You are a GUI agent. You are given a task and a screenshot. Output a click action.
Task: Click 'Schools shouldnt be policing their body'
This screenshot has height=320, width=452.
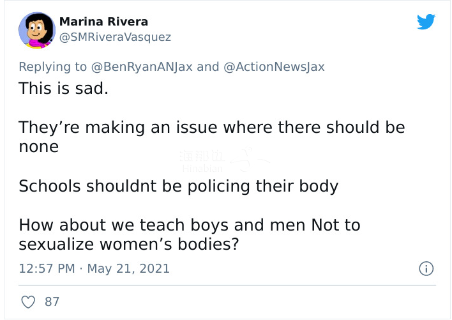tap(178, 187)
